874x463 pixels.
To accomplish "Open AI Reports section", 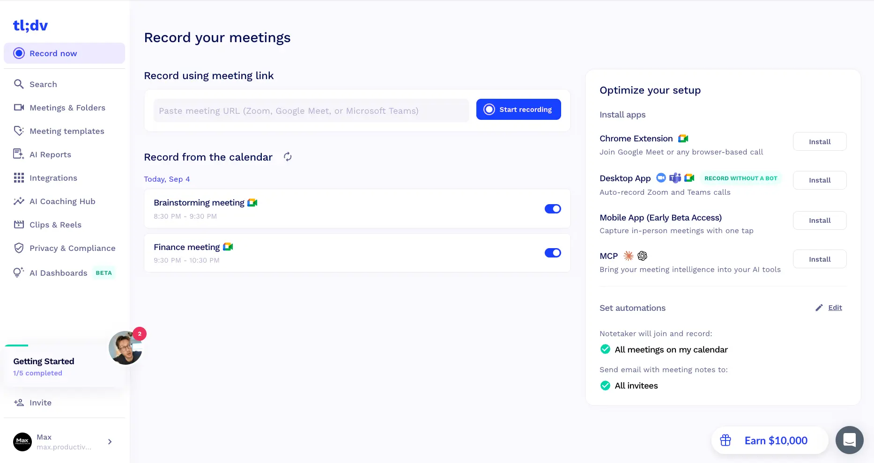I will (x=65, y=154).
